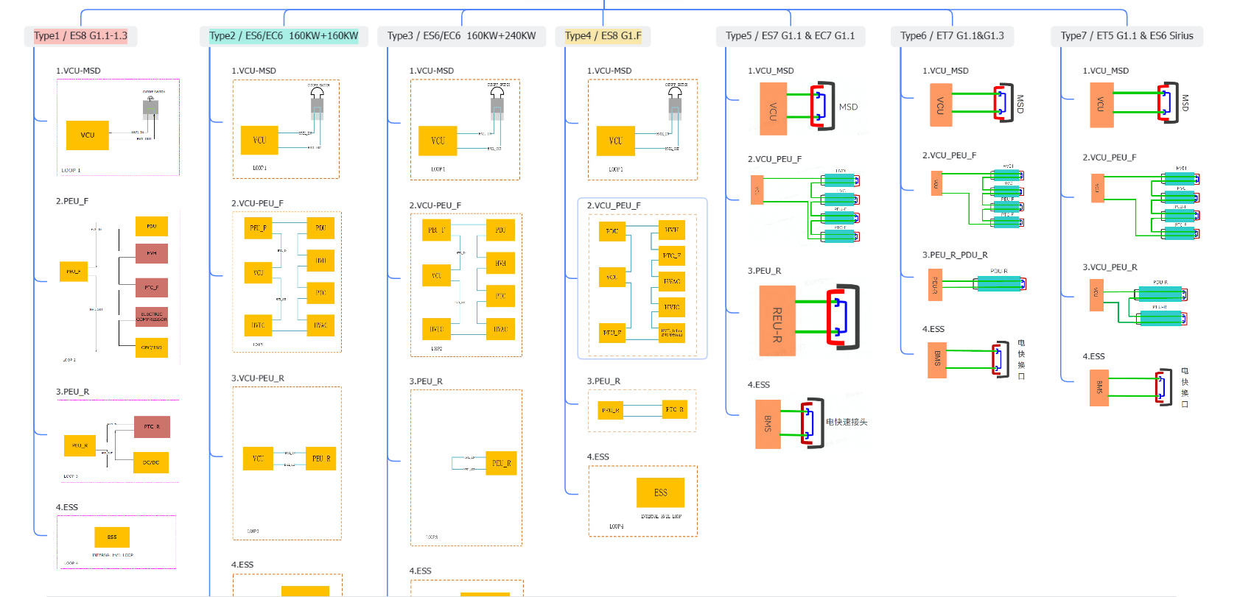
Task: Click 2.VCU_PEU_F label under Type7
Action: (x=1109, y=158)
